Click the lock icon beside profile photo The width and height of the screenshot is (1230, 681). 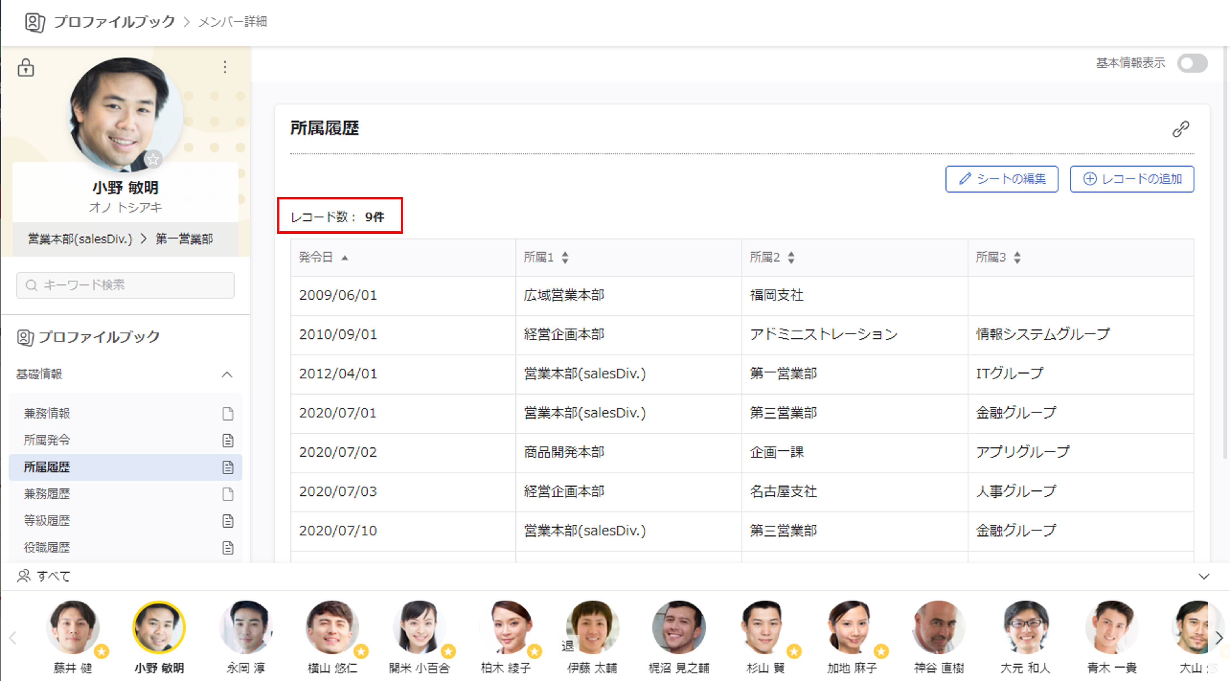coord(26,68)
